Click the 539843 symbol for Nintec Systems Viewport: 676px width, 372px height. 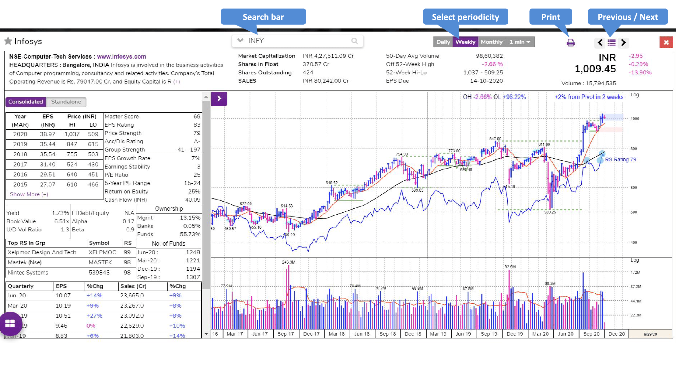pyautogui.click(x=99, y=273)
